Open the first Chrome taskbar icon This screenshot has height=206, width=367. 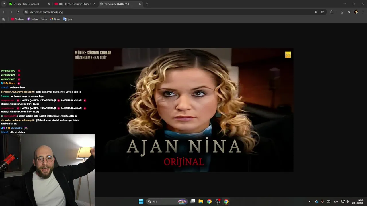click(x=209, y=201)
